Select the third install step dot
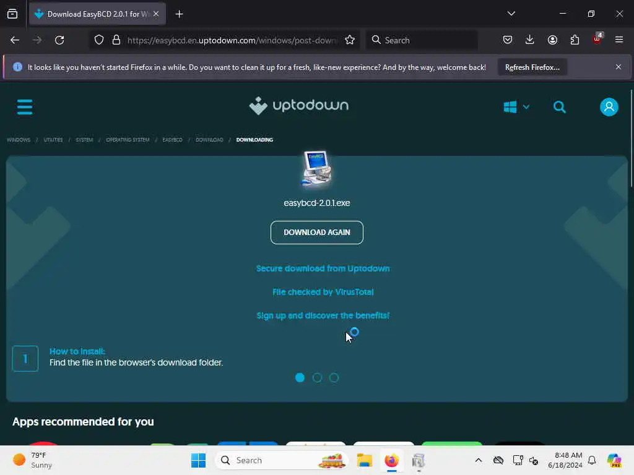 point(334,378)
